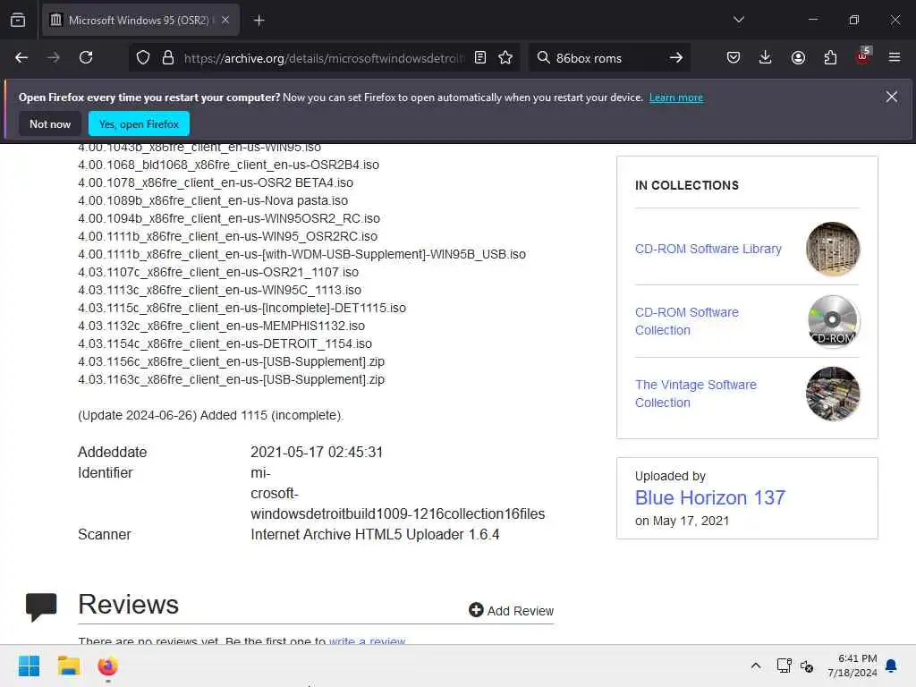Screen dimensions: 916x687
Task: Open CD-ROM Software Library link
Action: tap(708, 249)
